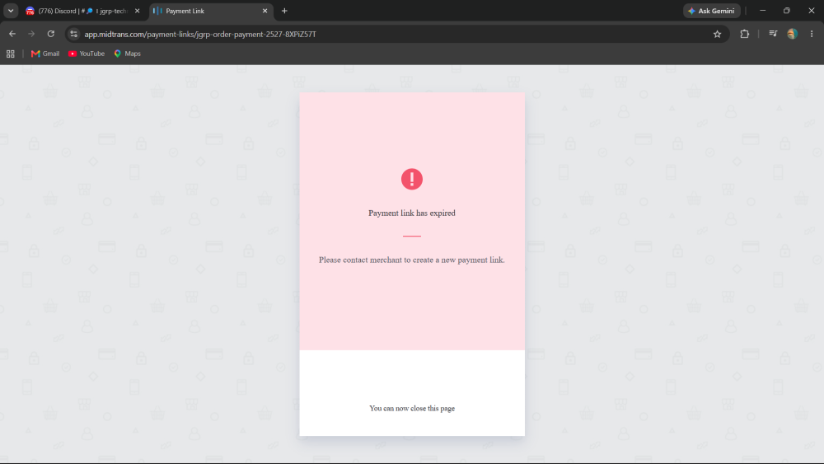The height and width of the screenshot is (464, 824).
Task: Open the apps grid in bookmarks bar
Action: pyautogui.click(x=11, y=54)
